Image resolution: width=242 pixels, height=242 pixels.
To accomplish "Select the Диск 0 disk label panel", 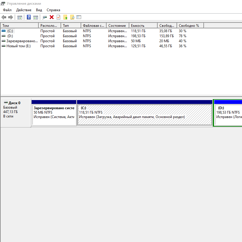I will coord(16,113).
